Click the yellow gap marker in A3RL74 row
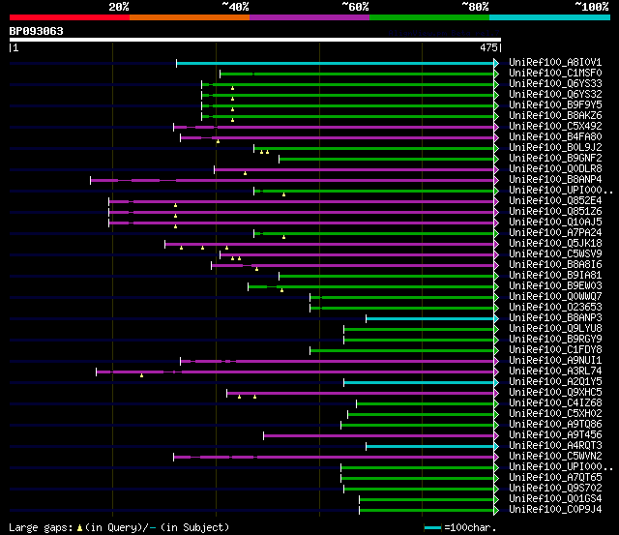The height and width of the screenshot is (535, 619). (x=142, y=375)
